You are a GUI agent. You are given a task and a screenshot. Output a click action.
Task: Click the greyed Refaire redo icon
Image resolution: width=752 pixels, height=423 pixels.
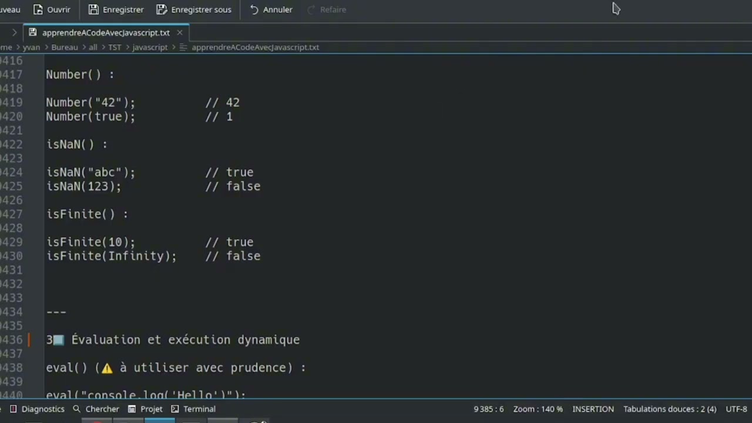(x=311, y=9)
